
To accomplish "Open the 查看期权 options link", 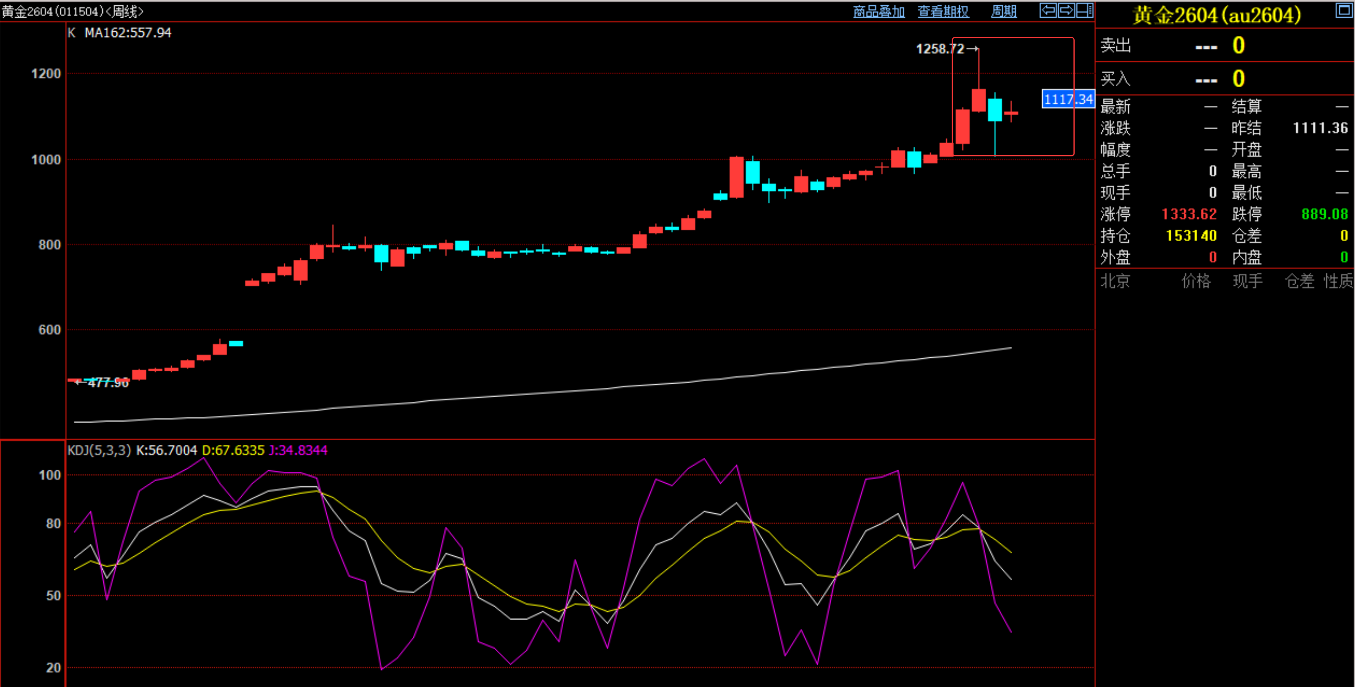I will (x=943, y=11).
